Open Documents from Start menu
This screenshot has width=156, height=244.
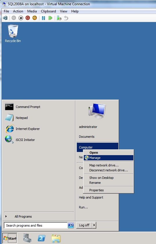point(87,137)
